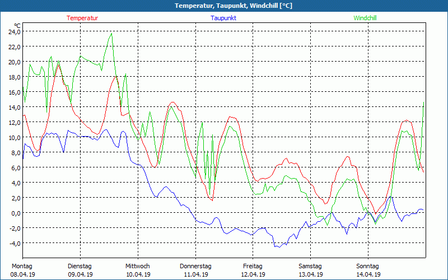
Task: Click the 'Dienstag' day label
Action: click(x=80, y=267)
